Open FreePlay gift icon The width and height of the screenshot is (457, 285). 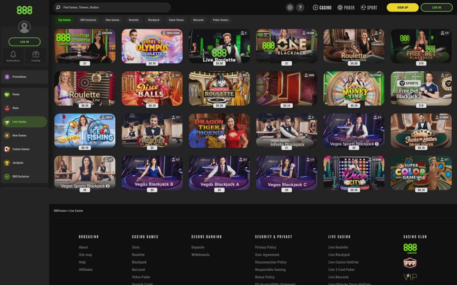click(x=36, y=56)
